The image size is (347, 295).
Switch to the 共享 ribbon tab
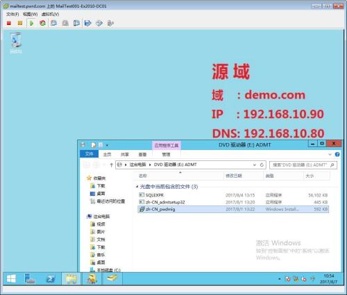pyautogui.click(x=125, y=154)
